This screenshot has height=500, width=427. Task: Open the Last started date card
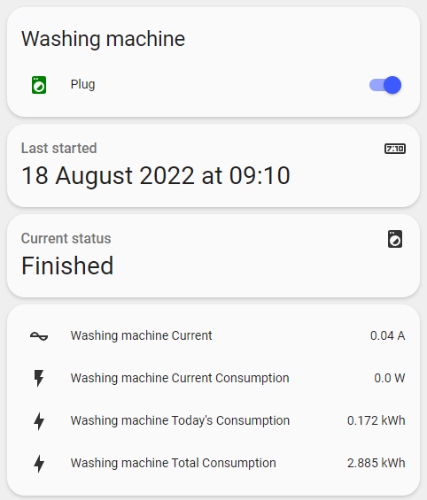[x=213, y=165]
